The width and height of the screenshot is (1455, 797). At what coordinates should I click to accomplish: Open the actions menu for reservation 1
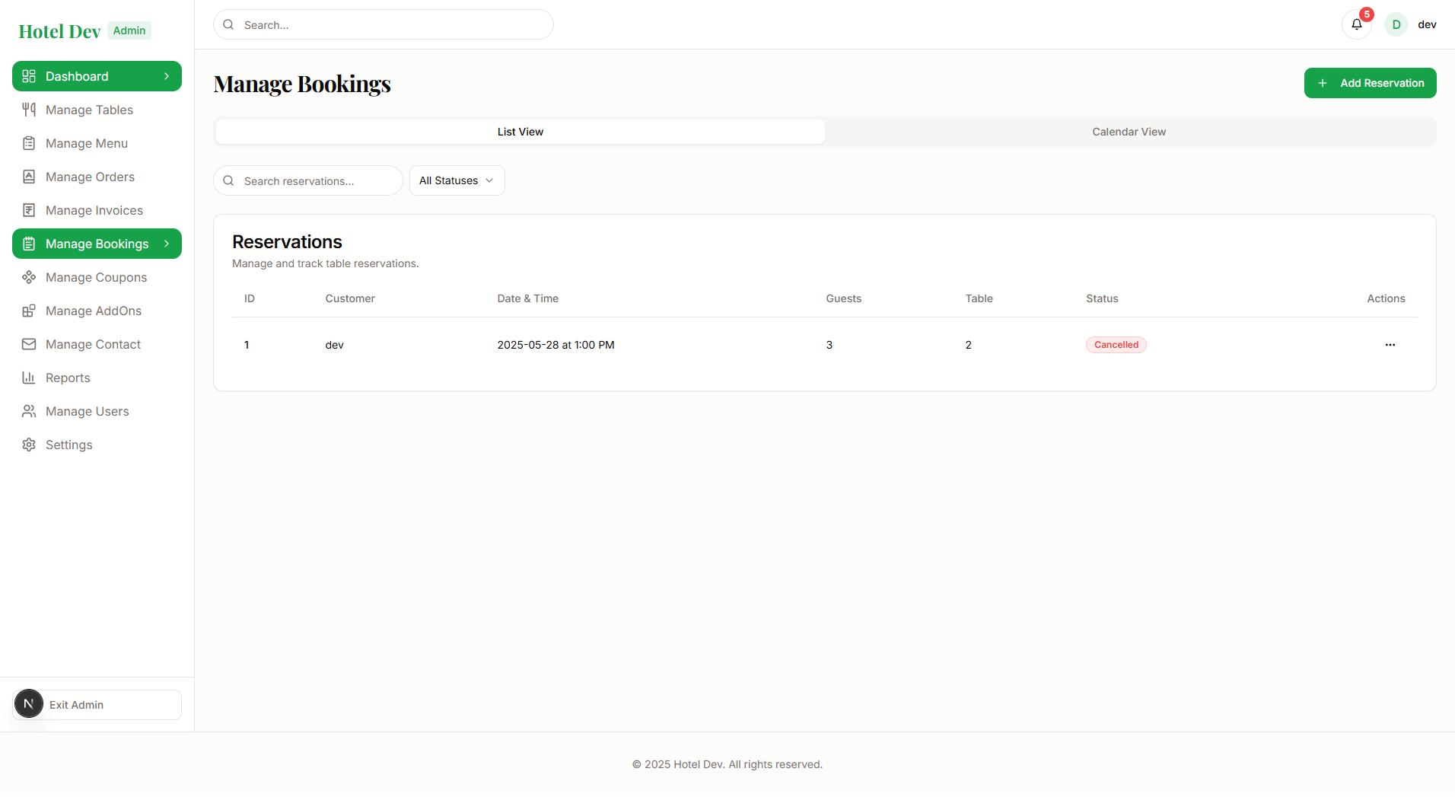pos(1390,345)
